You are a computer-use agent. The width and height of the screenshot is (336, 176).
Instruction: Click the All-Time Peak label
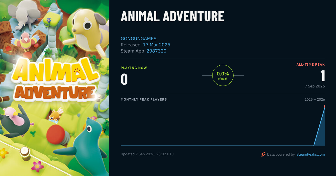311,65
